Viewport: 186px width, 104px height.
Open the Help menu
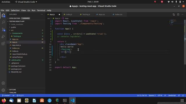point(49,10)
